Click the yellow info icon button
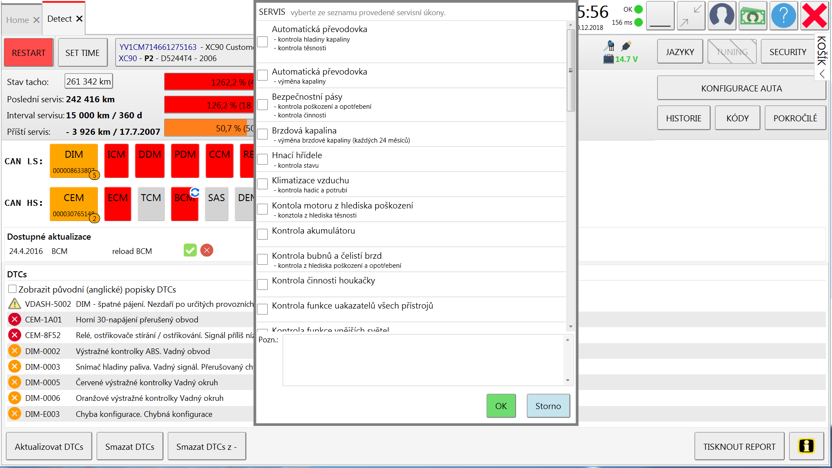The width and height of the screenshot is (832, 468). pyautogui.click(x=806, y=446)
